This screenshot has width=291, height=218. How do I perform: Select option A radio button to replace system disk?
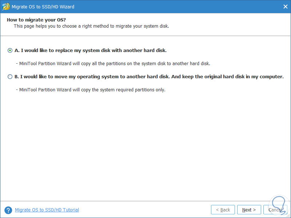[10, 51]
